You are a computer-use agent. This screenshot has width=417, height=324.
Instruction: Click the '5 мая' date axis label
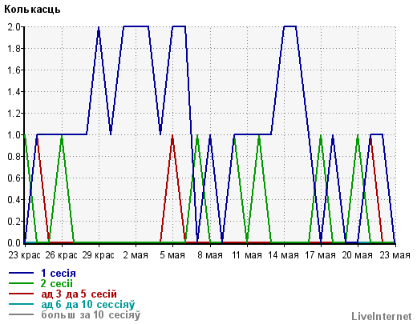(172, 255)
